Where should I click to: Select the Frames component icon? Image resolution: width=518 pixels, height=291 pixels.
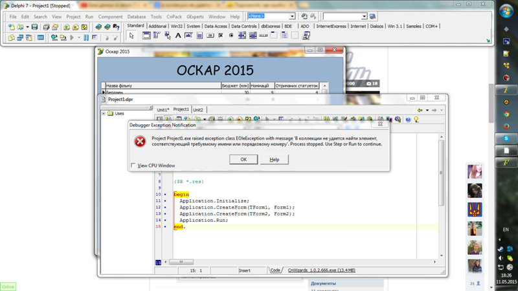[x=146, y=36]
